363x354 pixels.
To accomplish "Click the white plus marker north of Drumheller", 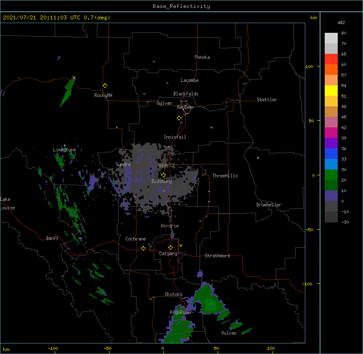I will (x=258, y=158).
